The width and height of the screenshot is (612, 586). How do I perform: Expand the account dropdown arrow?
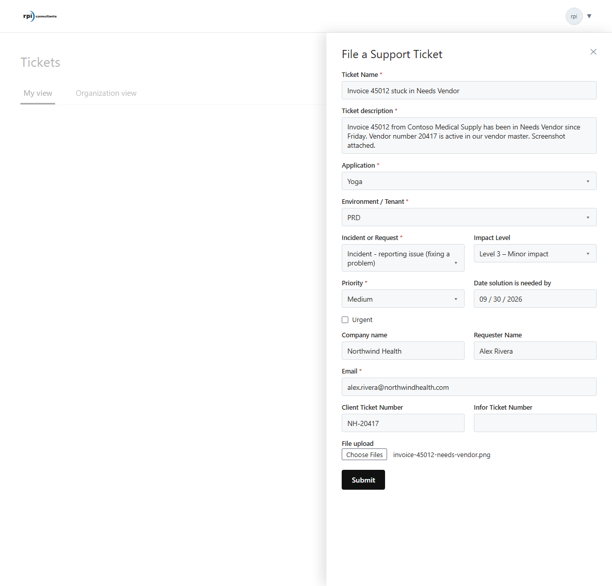pyautogui.click(x=589, y=16)
